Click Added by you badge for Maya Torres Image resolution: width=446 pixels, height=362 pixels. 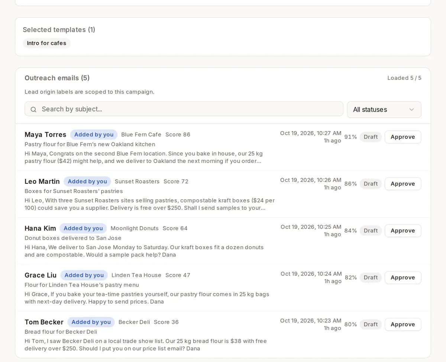pos(94,134)
